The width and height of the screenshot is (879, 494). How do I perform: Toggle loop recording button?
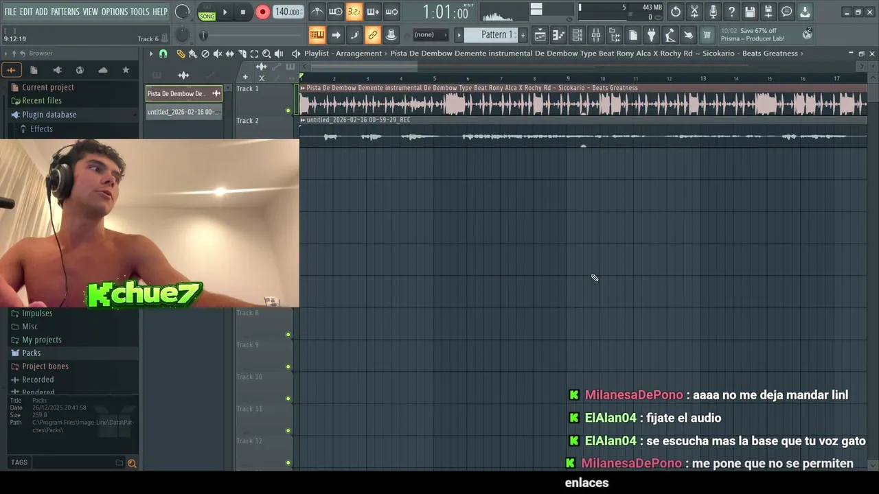point(391,12)
